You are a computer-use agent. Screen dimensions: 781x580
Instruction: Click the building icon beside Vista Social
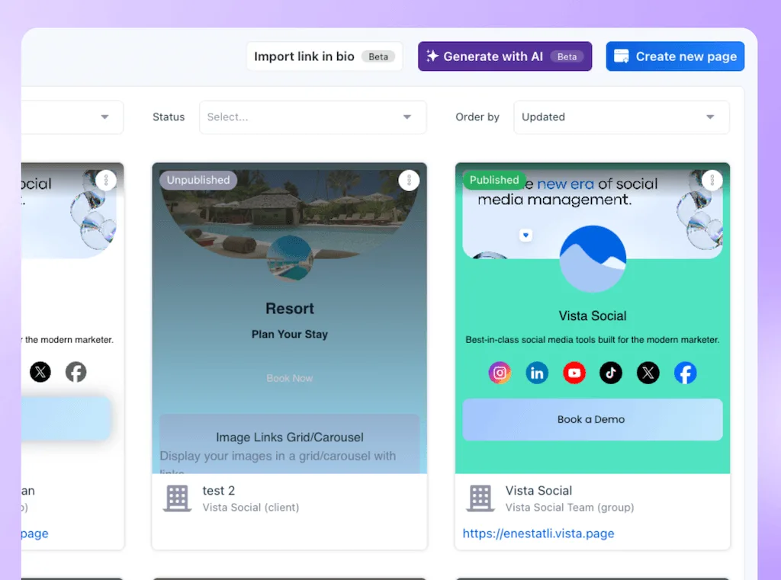click(x=480, y=498)
